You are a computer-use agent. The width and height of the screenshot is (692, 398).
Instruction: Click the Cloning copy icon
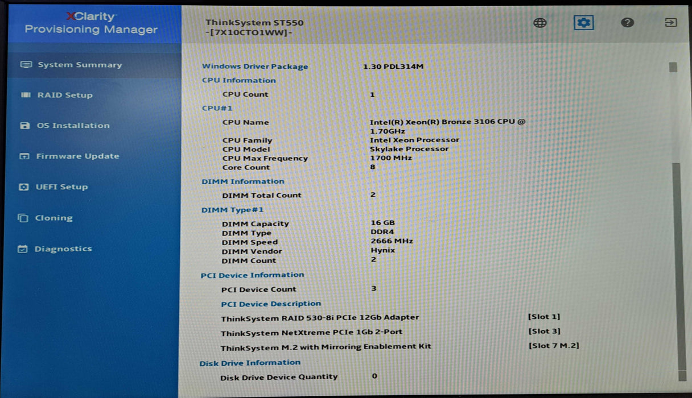click(x=23, y=218)
